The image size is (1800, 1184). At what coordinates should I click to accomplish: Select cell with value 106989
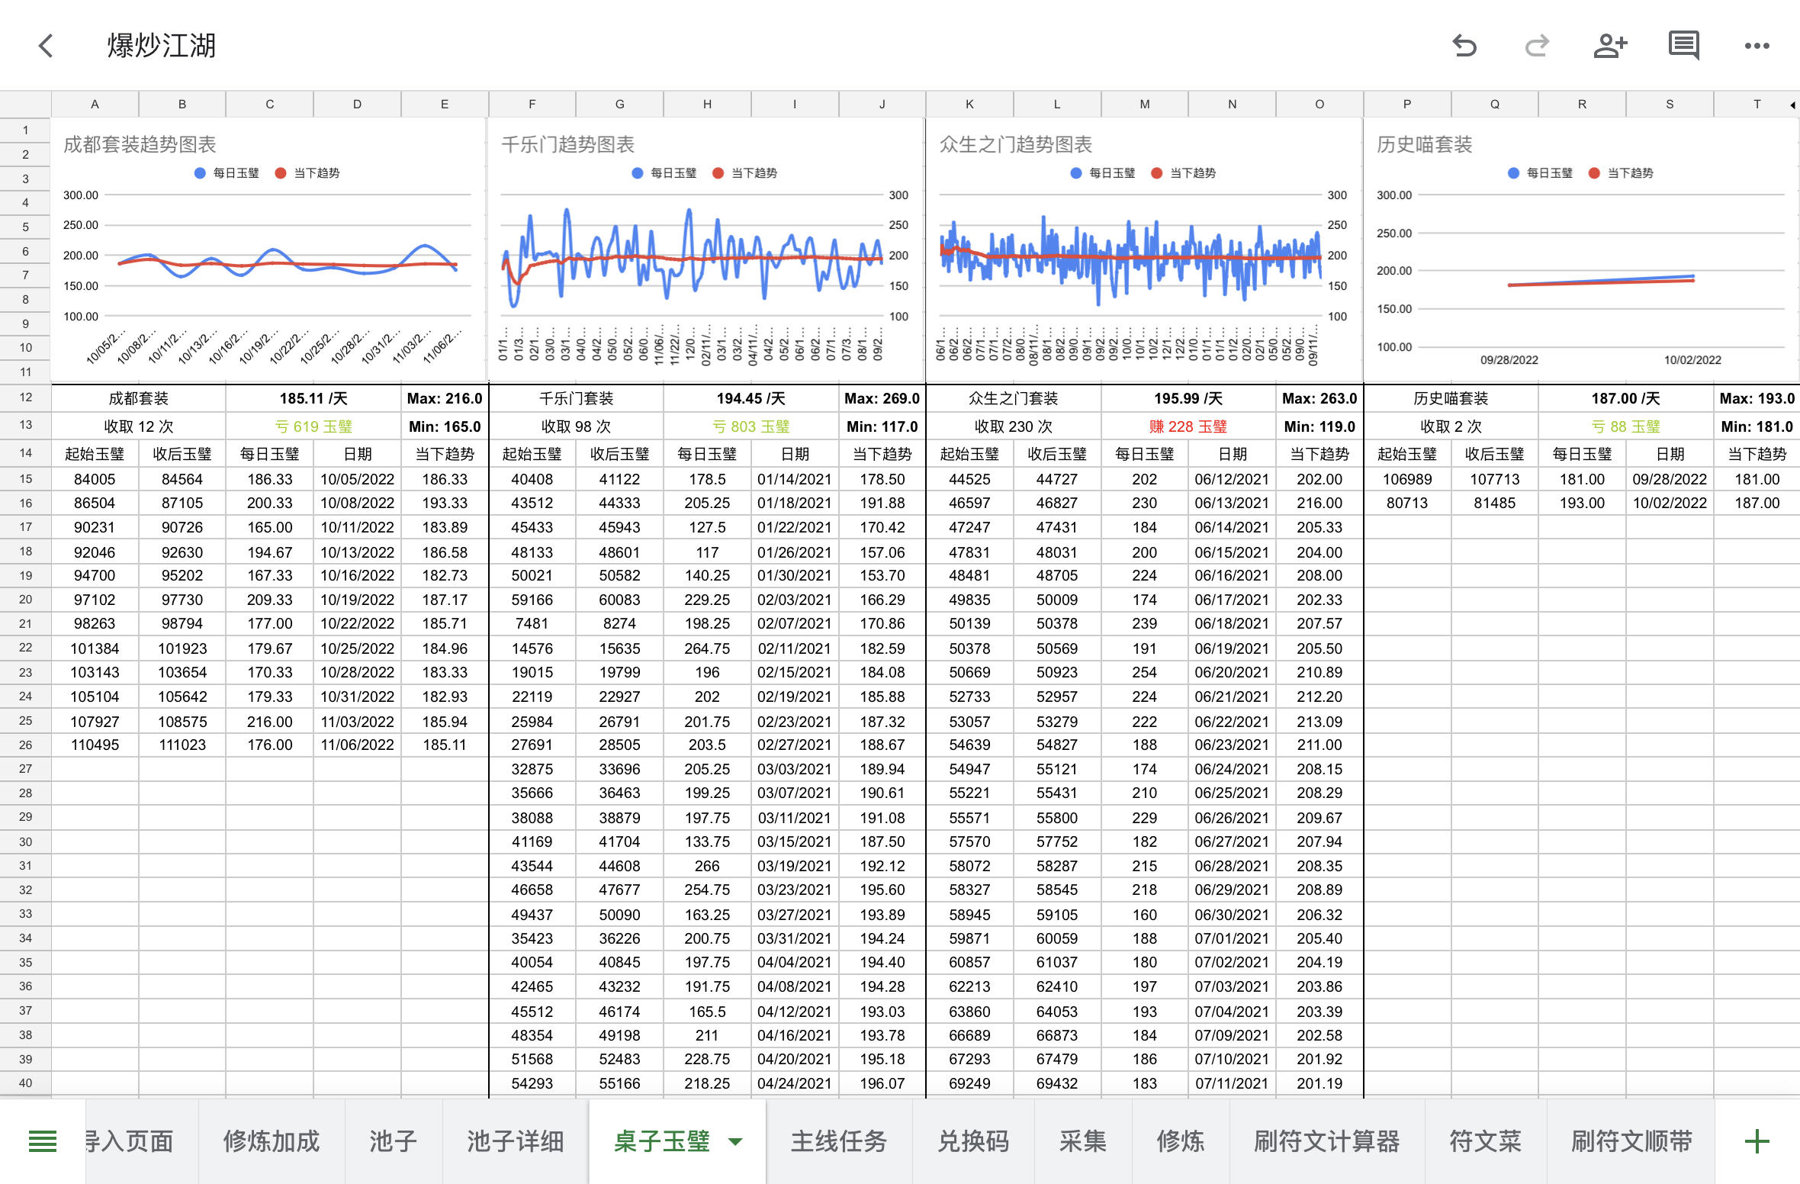click(1407, 479)
